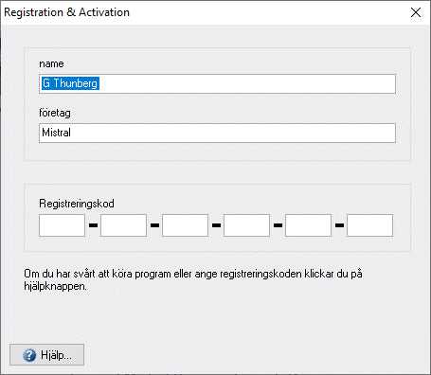Click the dash before the last code box
431x375 pixels.
(x=339, y=225)
